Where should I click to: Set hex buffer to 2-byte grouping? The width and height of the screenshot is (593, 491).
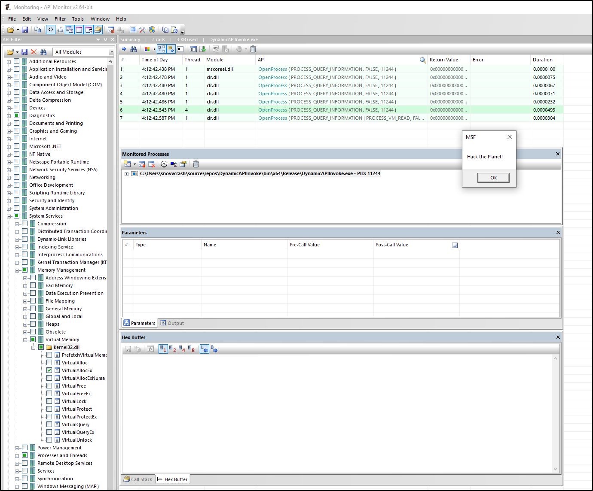[x=172, y=349]
